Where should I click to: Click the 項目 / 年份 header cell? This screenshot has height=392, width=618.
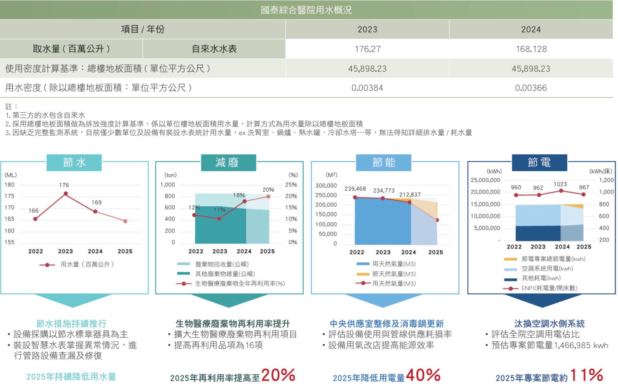[143, 29]
